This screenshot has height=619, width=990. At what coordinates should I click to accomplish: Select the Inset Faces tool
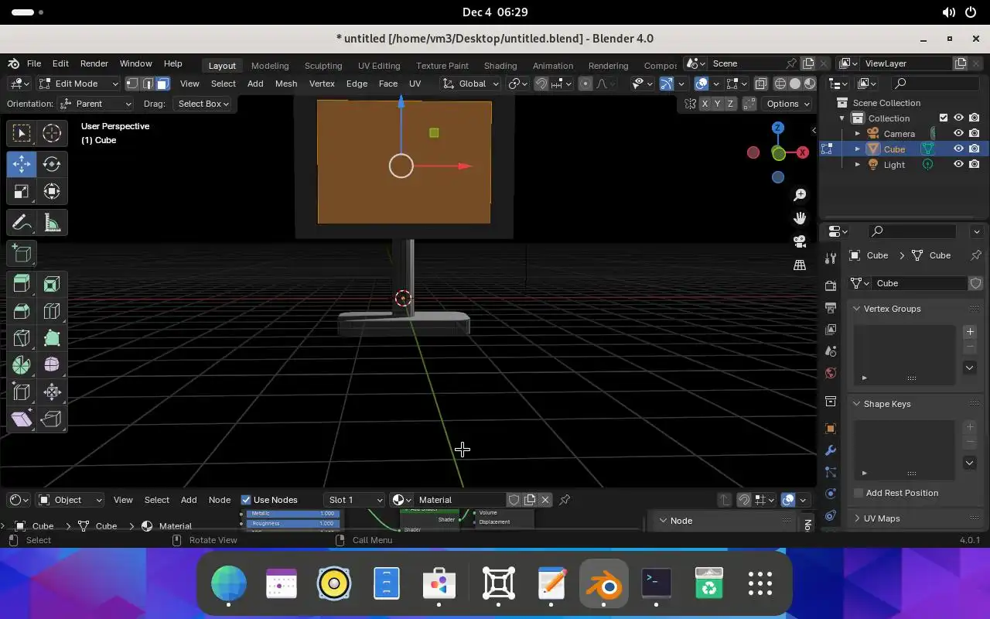(52, 284)
